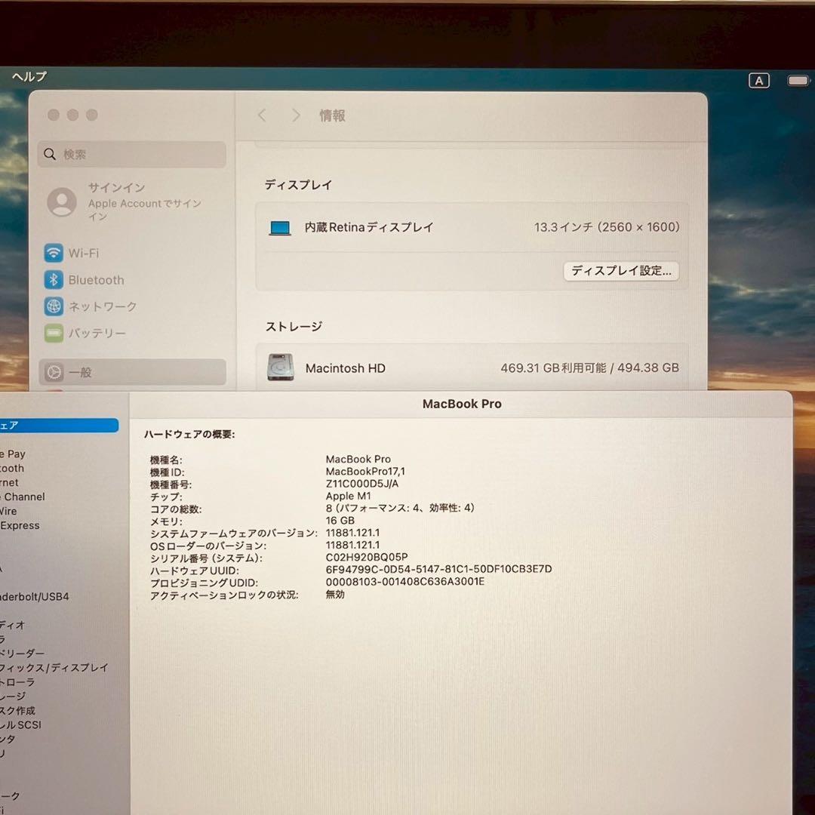Select グラフィックス/ディスプレイ in System Information sidebar
Image resolution: width=815 pixels, height=815 pixels.
click(x=54, y=668)
